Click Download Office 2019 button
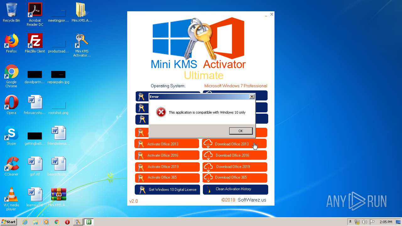 235,167
